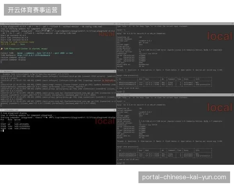Click the 'Start pd instance:v6.4.0' line

pyautogui.click(x=13, y=35)
